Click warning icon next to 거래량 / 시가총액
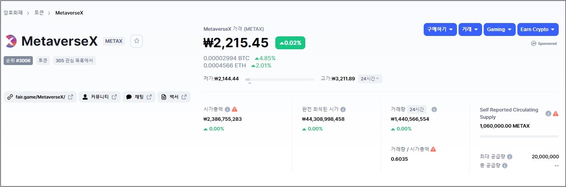566x187 pixels. pyautogui.click(x=433, y=149)
